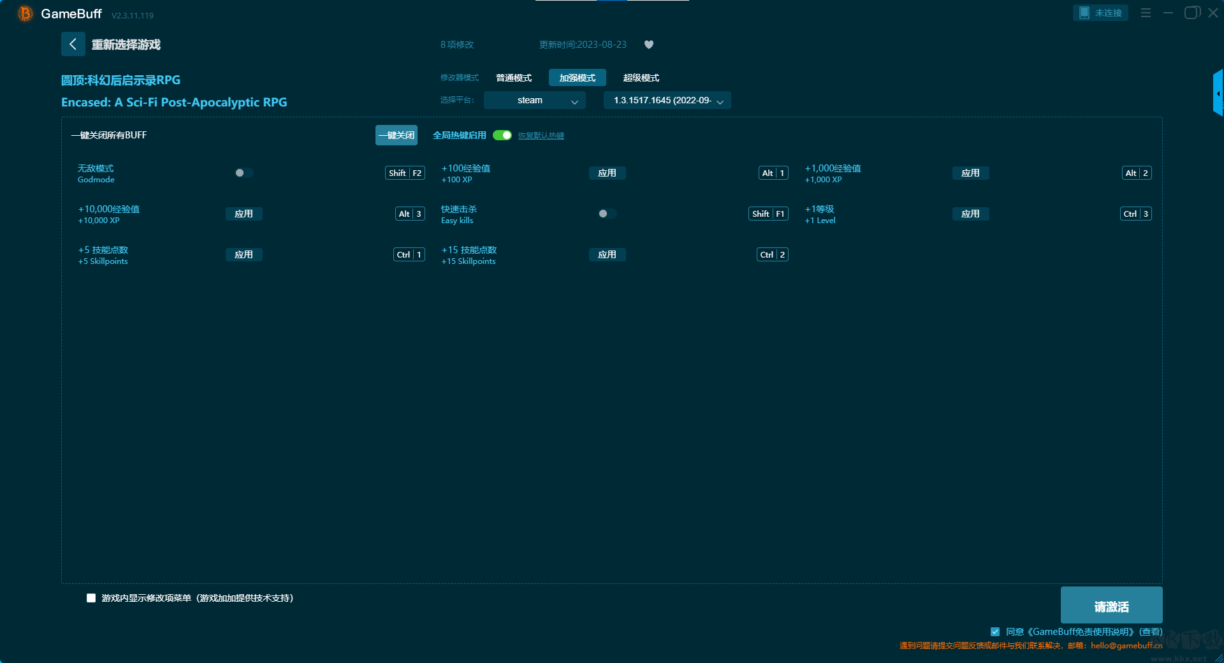Click the GameBuff logo icon
Screen dimensions: 1224x663
(x=25, y=13)
